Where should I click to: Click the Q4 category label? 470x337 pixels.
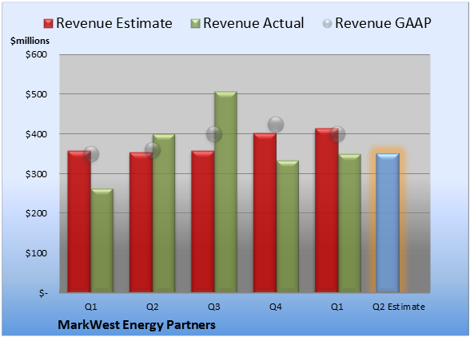276,307
